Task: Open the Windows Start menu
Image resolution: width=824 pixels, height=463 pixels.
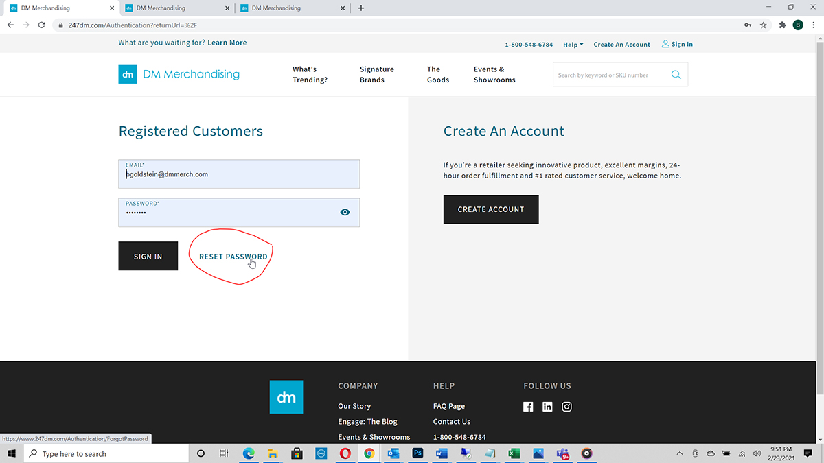Action: click(x=12, y=453)
